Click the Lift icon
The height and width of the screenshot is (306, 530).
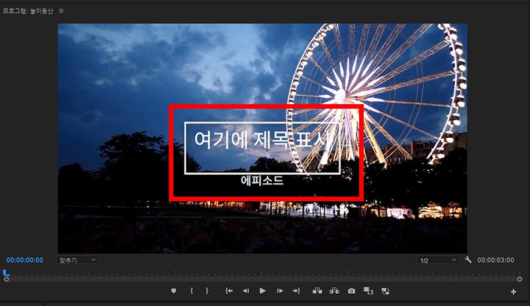[x=317, y=291]
